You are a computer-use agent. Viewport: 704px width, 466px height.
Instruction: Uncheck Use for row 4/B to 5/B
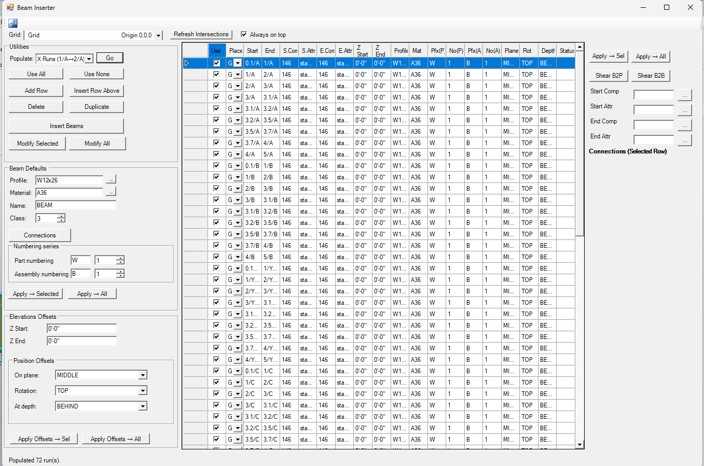tap(217, 257)
